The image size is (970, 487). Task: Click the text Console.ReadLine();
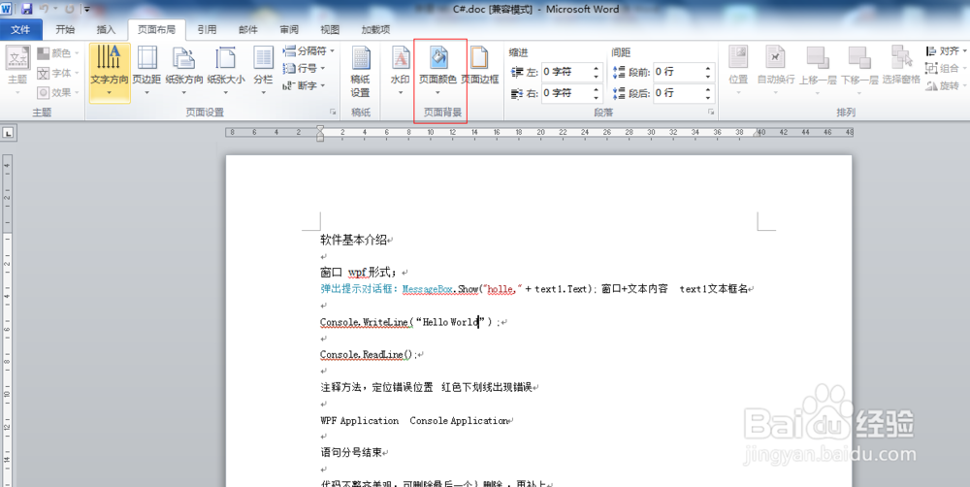click(368, 355)
